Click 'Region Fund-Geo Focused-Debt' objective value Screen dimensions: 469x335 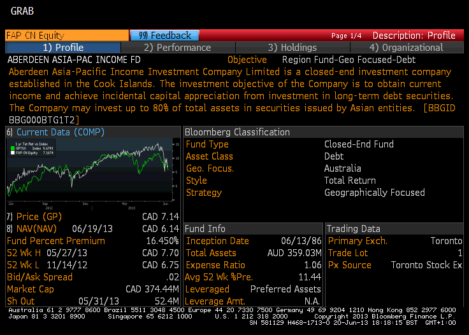tap(349, 60)
